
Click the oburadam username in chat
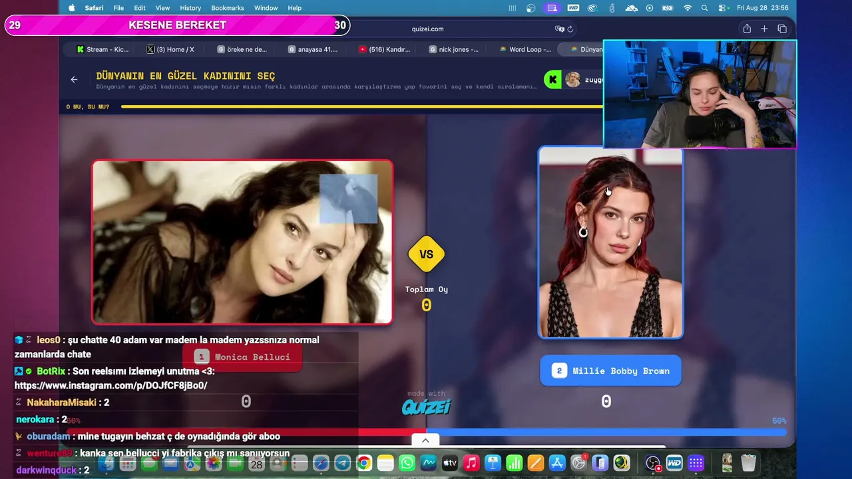49,436
